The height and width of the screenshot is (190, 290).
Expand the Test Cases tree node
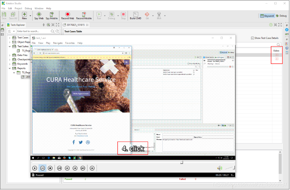point(10,38)
